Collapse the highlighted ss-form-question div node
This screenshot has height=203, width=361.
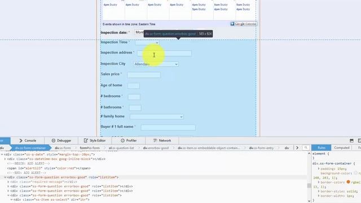[x=5, y=177]
